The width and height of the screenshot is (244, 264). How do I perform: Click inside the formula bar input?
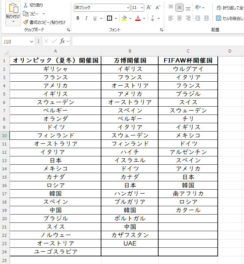tap(158, 41)
